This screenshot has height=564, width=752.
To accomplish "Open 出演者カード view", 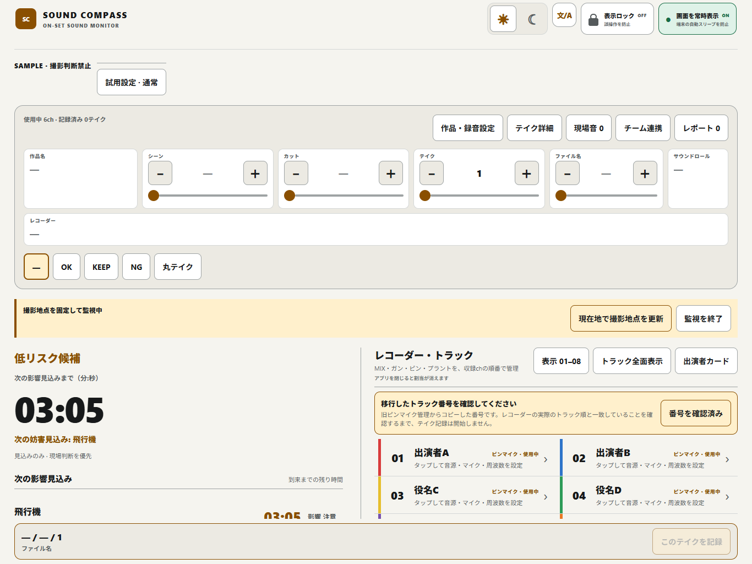I will coord(706,361).
